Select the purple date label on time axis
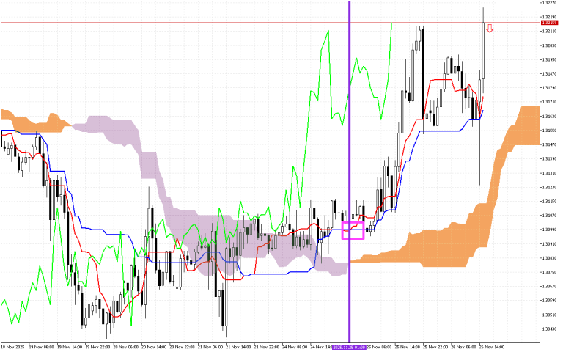The image size is (563, 352). [x=349, y=348]
